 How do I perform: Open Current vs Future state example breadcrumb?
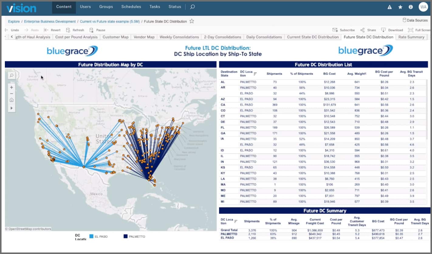[x=110, y=22]
